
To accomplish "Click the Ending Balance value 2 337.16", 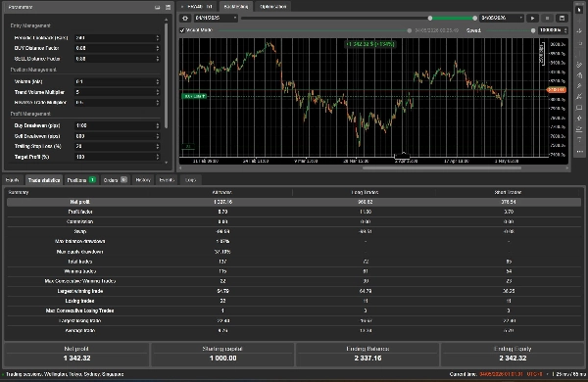I will click(367, 358).
